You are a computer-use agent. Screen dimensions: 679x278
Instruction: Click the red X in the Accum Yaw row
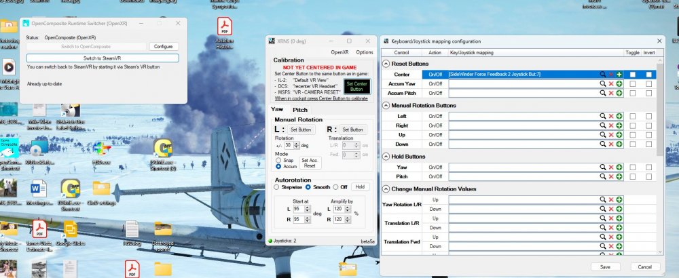(x=610, y=83)
